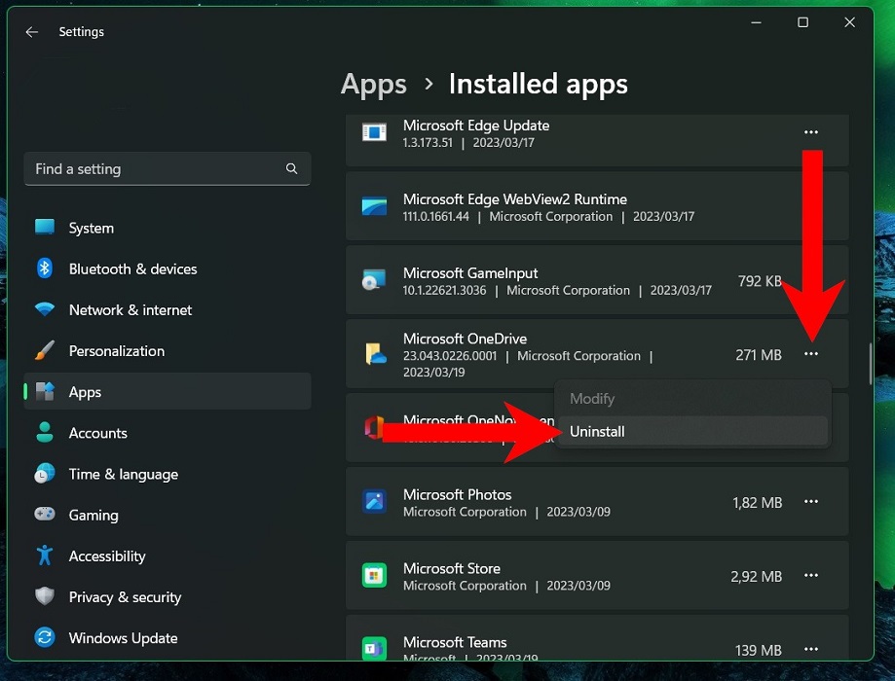
Task: Open more options for Microsoft Teams
Action: [811, 650]
